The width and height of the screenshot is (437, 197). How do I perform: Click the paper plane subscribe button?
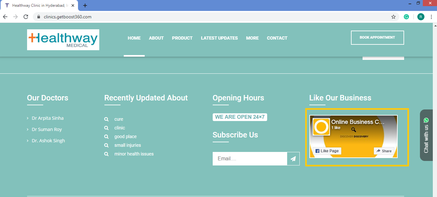(293, 159)
